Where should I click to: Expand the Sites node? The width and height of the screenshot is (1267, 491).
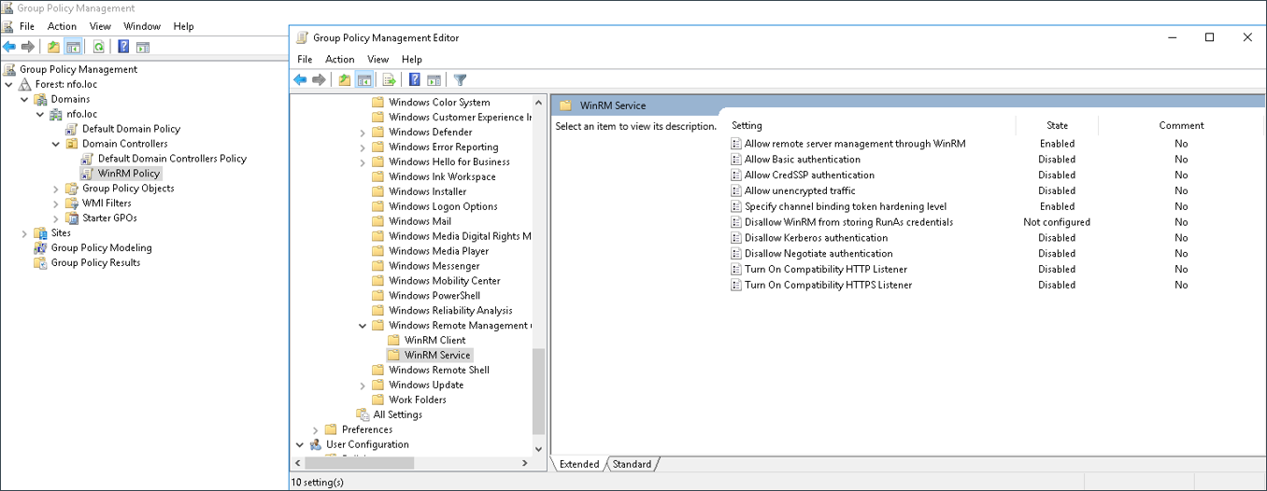[x=24, y=233]
